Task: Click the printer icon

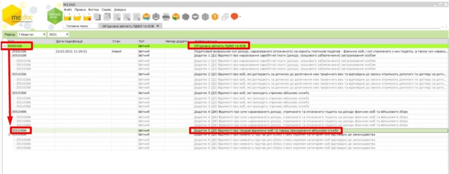Action: tap(166, 17)
